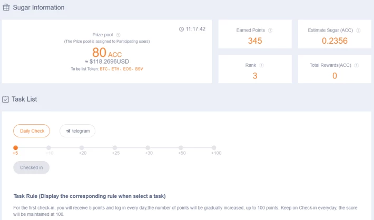The width and height of the screenshot is (374, 220).
Task: Click the BTC token link
Action: point(104,69)
